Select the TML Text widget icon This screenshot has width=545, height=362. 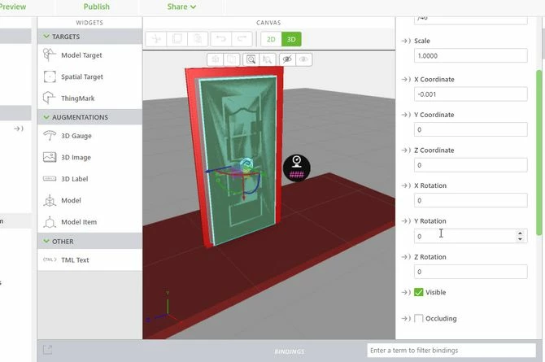click(x=50, y=260)
